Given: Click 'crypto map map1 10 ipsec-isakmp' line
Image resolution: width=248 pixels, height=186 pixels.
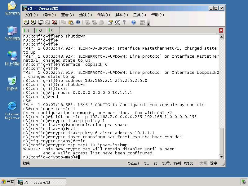Looking at the screenshot, I should click(75, 145).
